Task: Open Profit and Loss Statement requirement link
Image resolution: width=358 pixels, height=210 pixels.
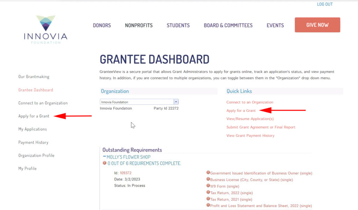Action: [x=261, y=206]
